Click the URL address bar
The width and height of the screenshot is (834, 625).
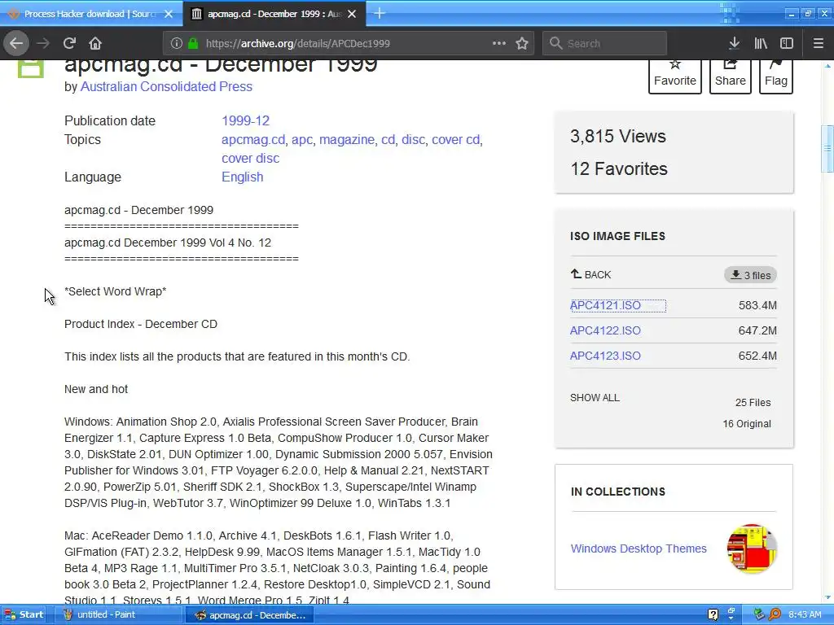[x=349, y=43]
